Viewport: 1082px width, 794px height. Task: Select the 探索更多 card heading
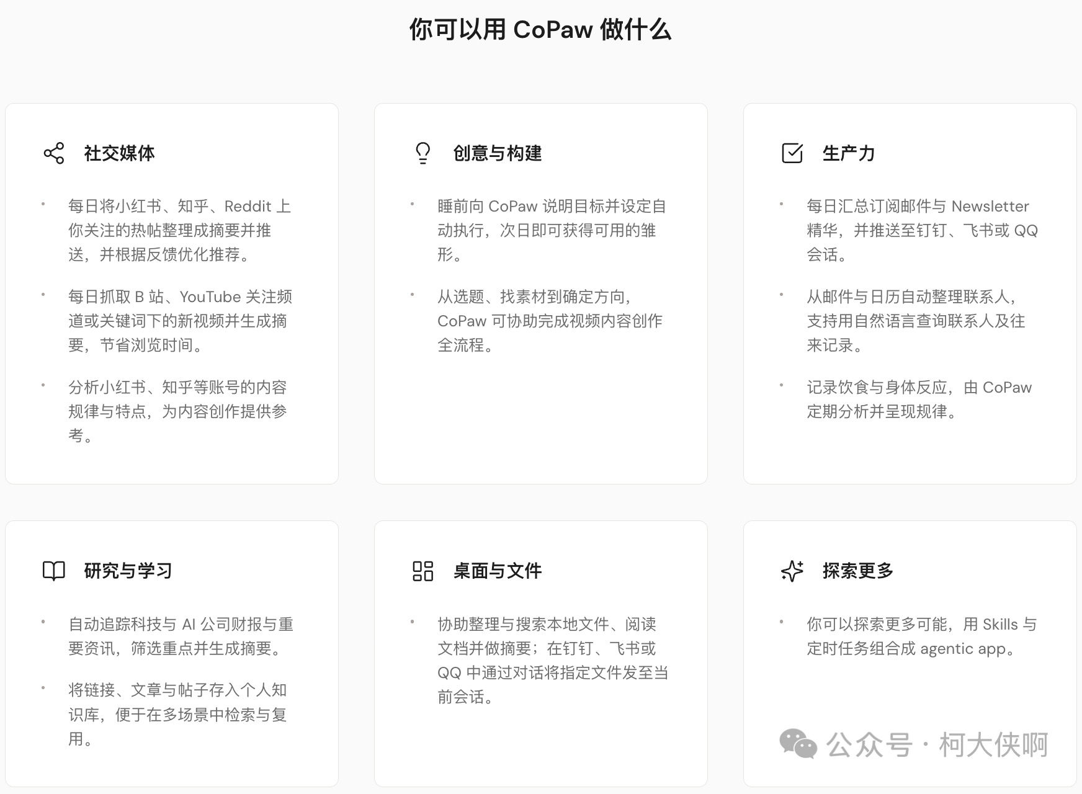coord(858,571)
